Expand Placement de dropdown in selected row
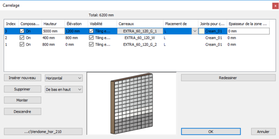The height and width of the screenshot is (139, 279). coord(195,31)
